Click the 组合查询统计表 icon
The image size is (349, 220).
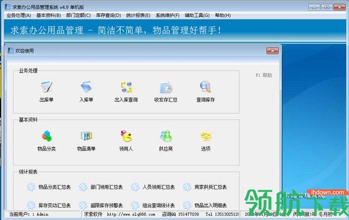135,205
